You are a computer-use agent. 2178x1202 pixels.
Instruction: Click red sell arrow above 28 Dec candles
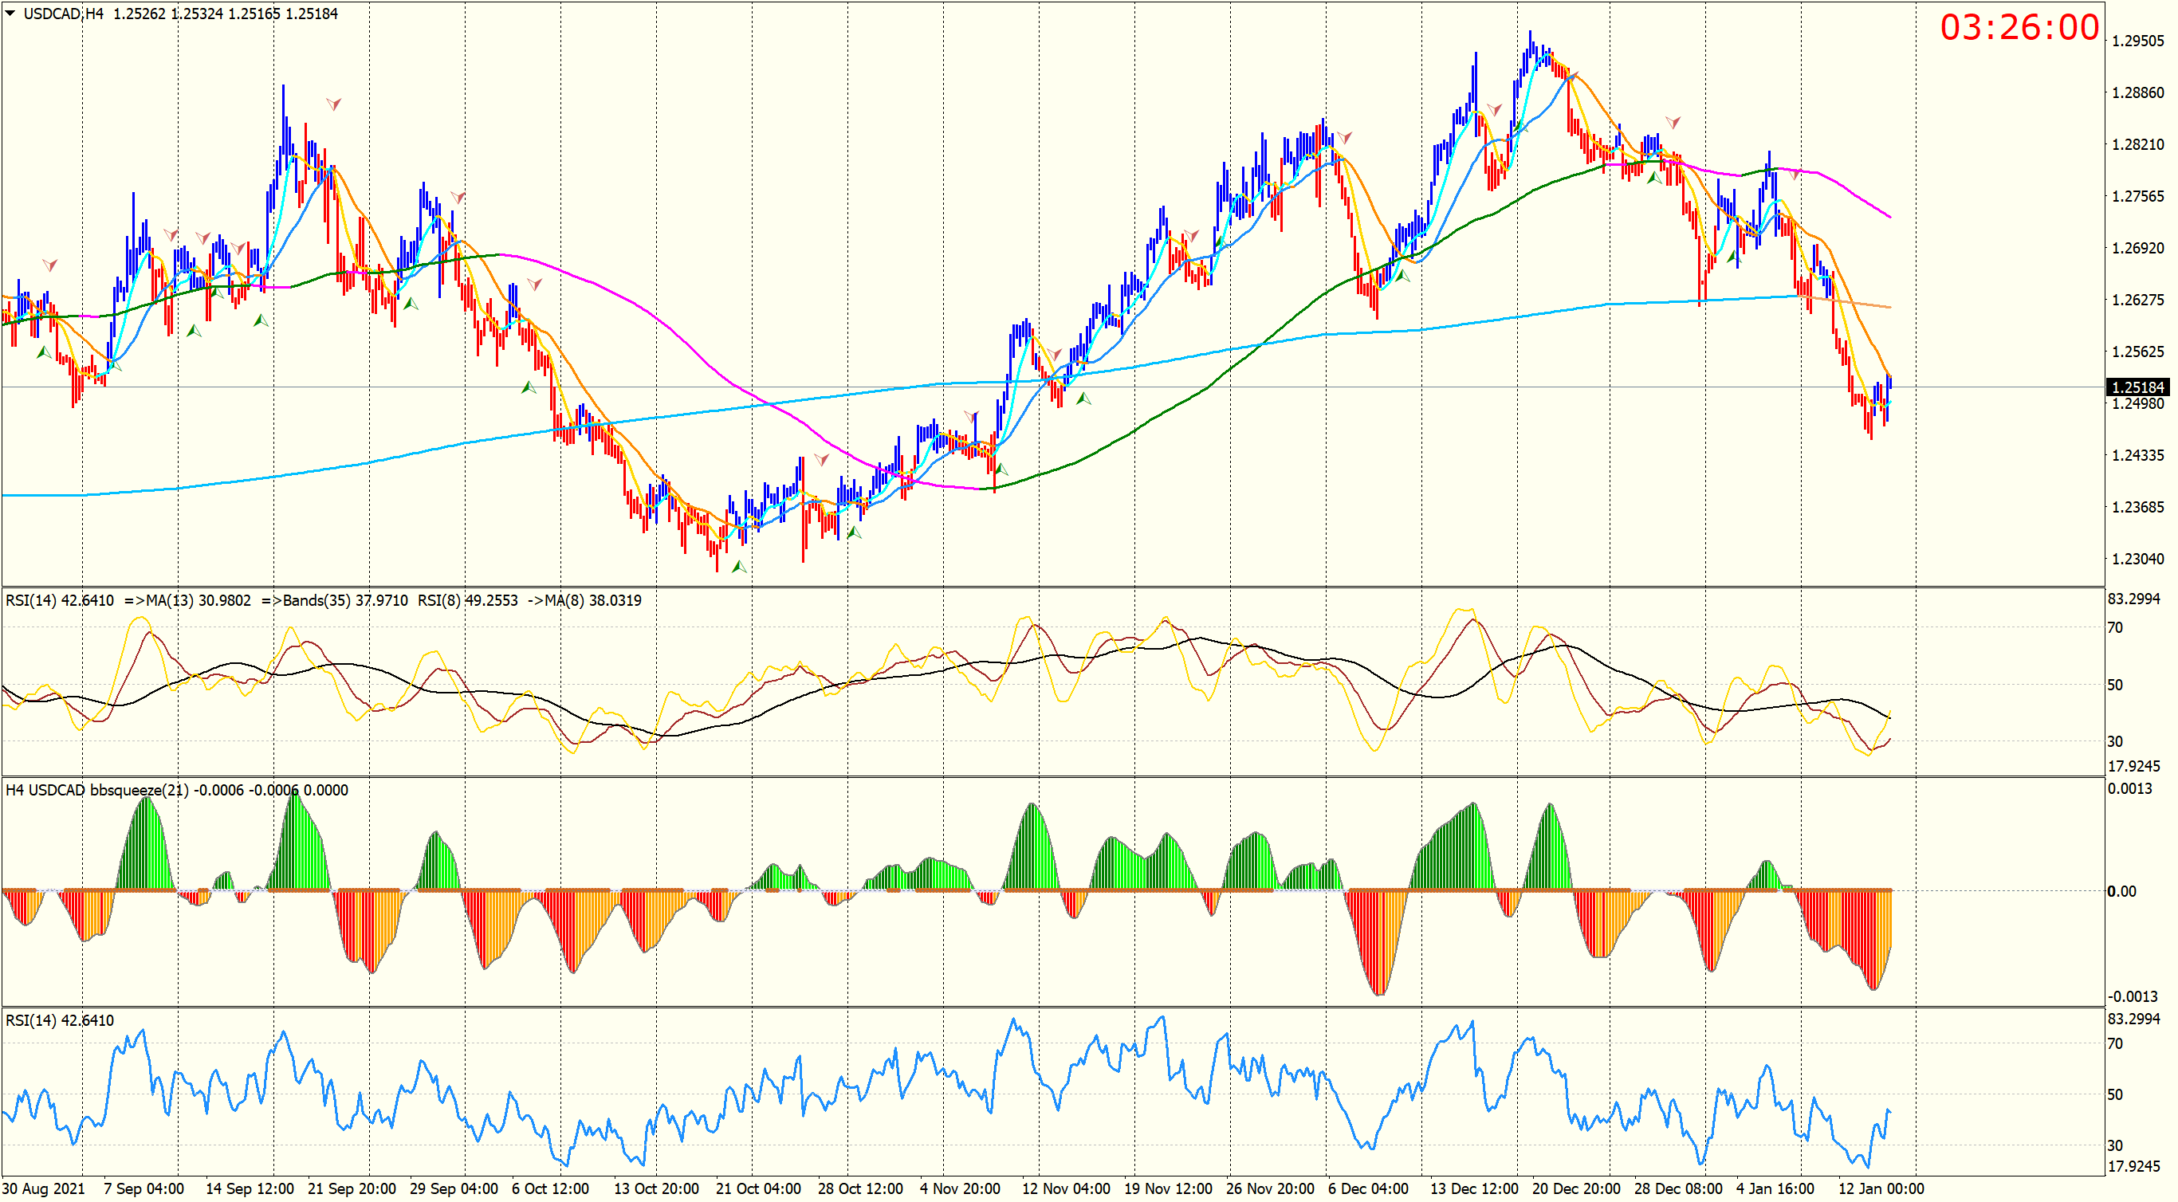click(x=1672, y=123)
